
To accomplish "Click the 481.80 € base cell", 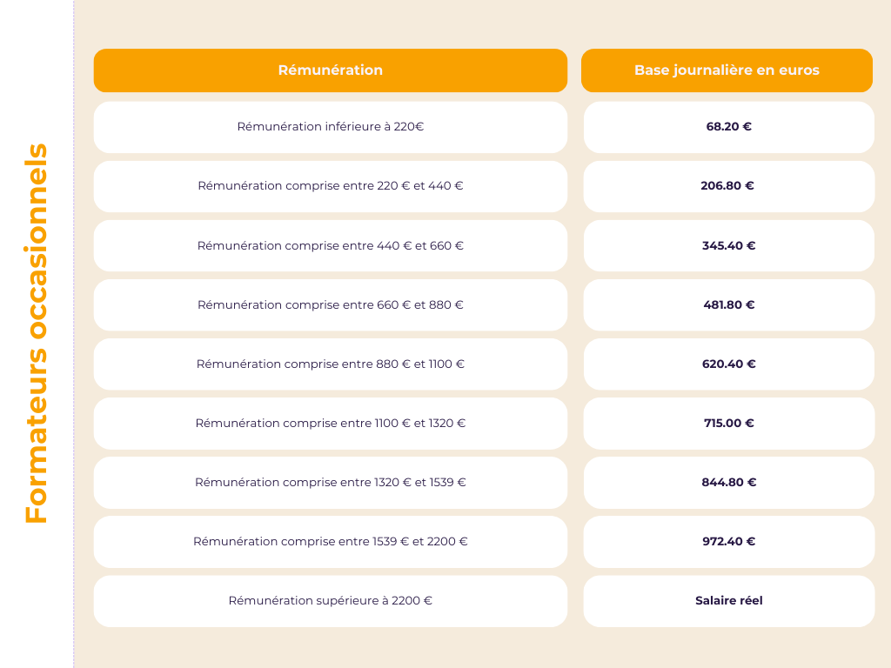I will pyautogui.click(x=728, y=304).
